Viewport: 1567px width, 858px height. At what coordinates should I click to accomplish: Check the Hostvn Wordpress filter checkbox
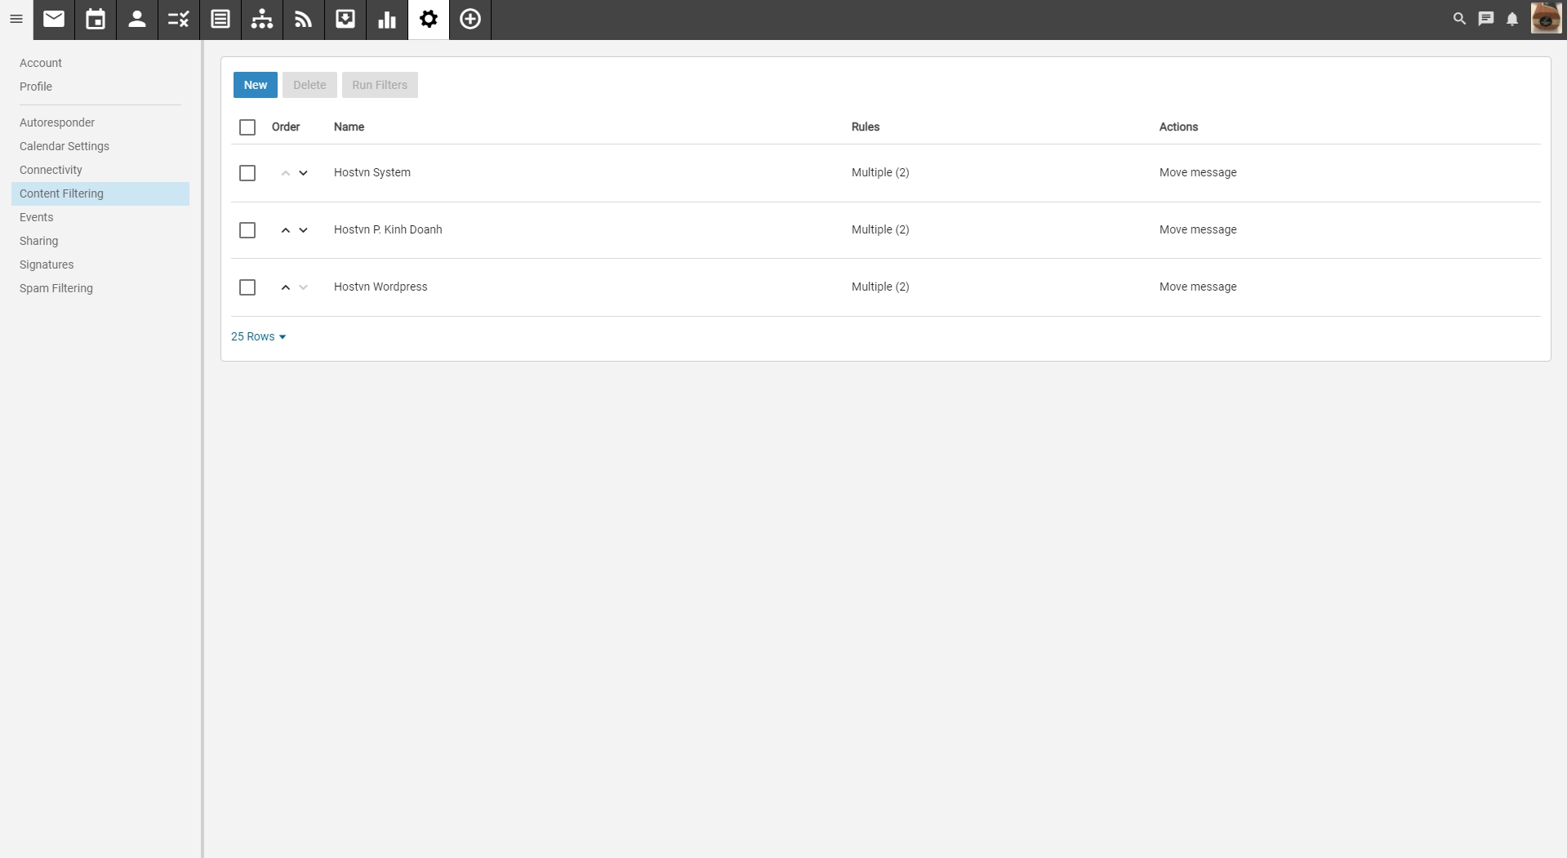(247, 287)
